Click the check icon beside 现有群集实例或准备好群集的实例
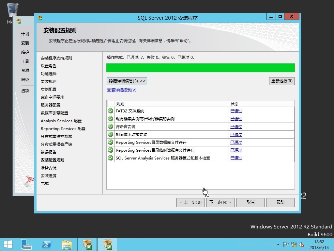This screenshot has width=334, height=251. coord(111,119)
